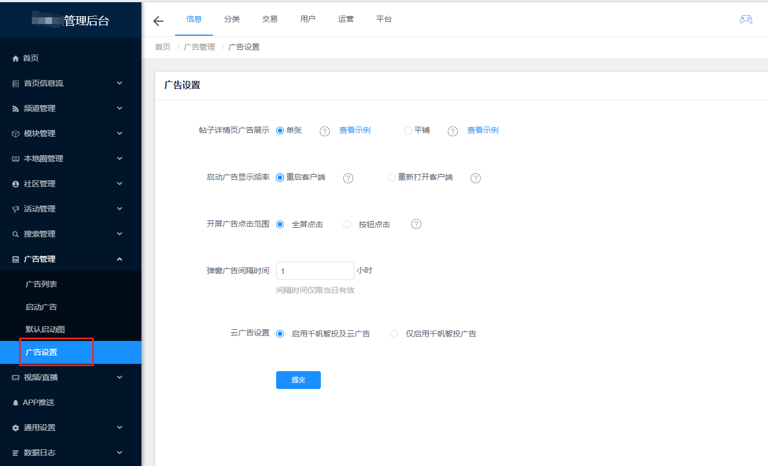Click the 首页信息流 list icon

coord(16,84)
